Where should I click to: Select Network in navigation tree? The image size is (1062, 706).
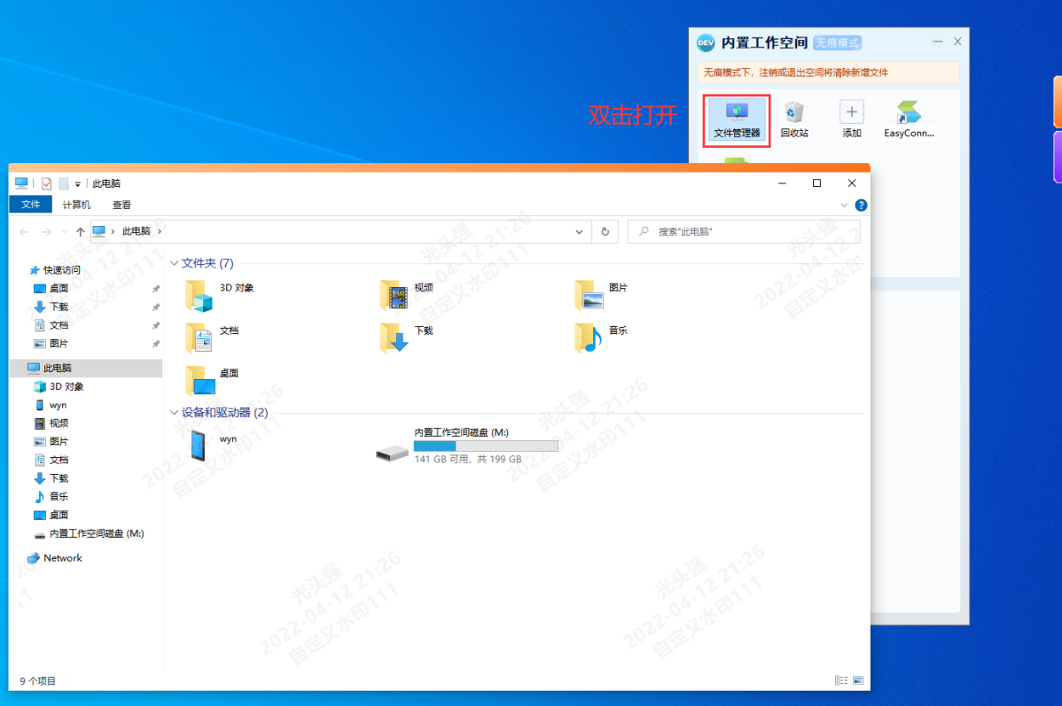coord(62,558)
